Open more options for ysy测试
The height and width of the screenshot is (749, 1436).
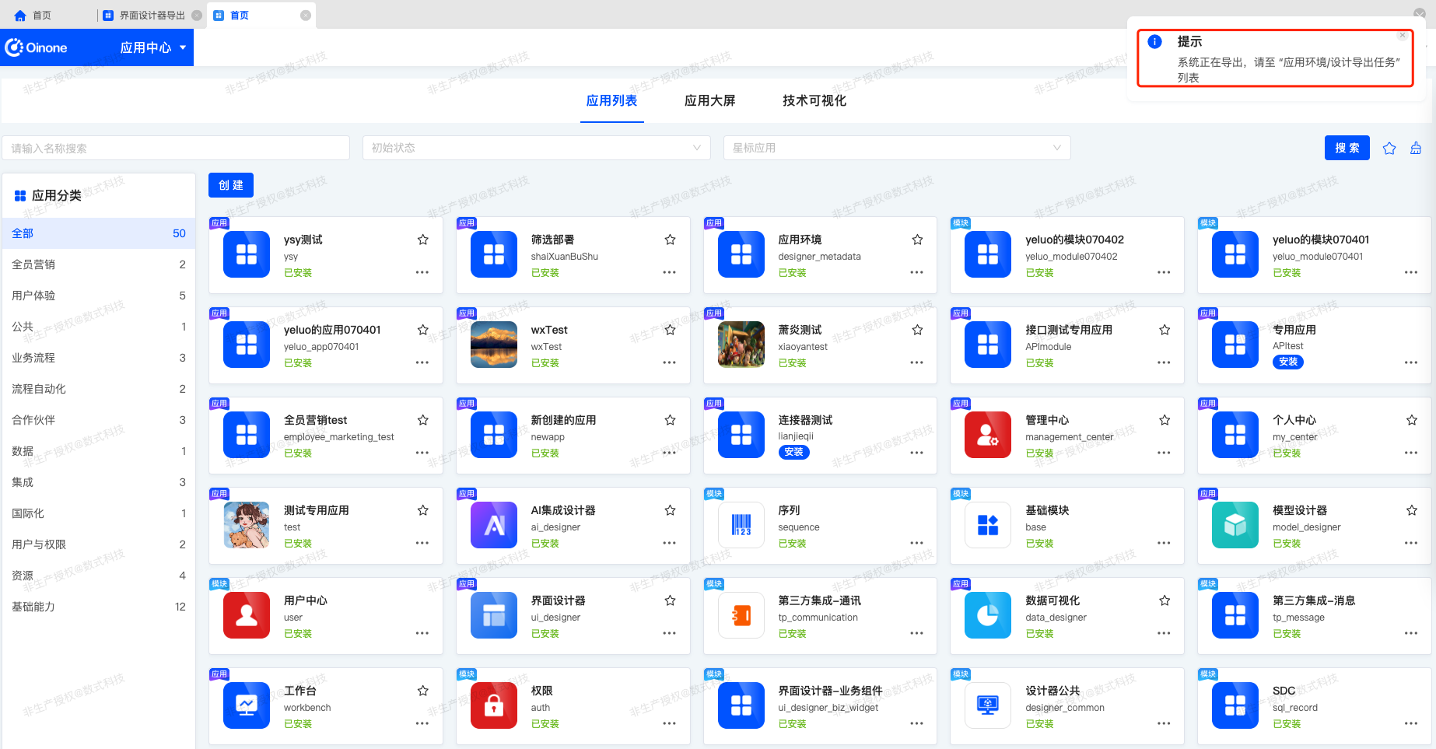pos(422,272)
